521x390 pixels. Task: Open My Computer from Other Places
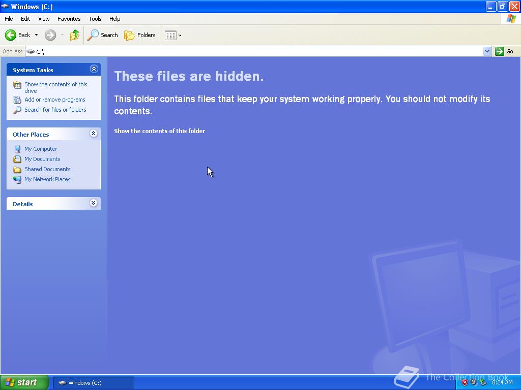click(x=40, y=149)
